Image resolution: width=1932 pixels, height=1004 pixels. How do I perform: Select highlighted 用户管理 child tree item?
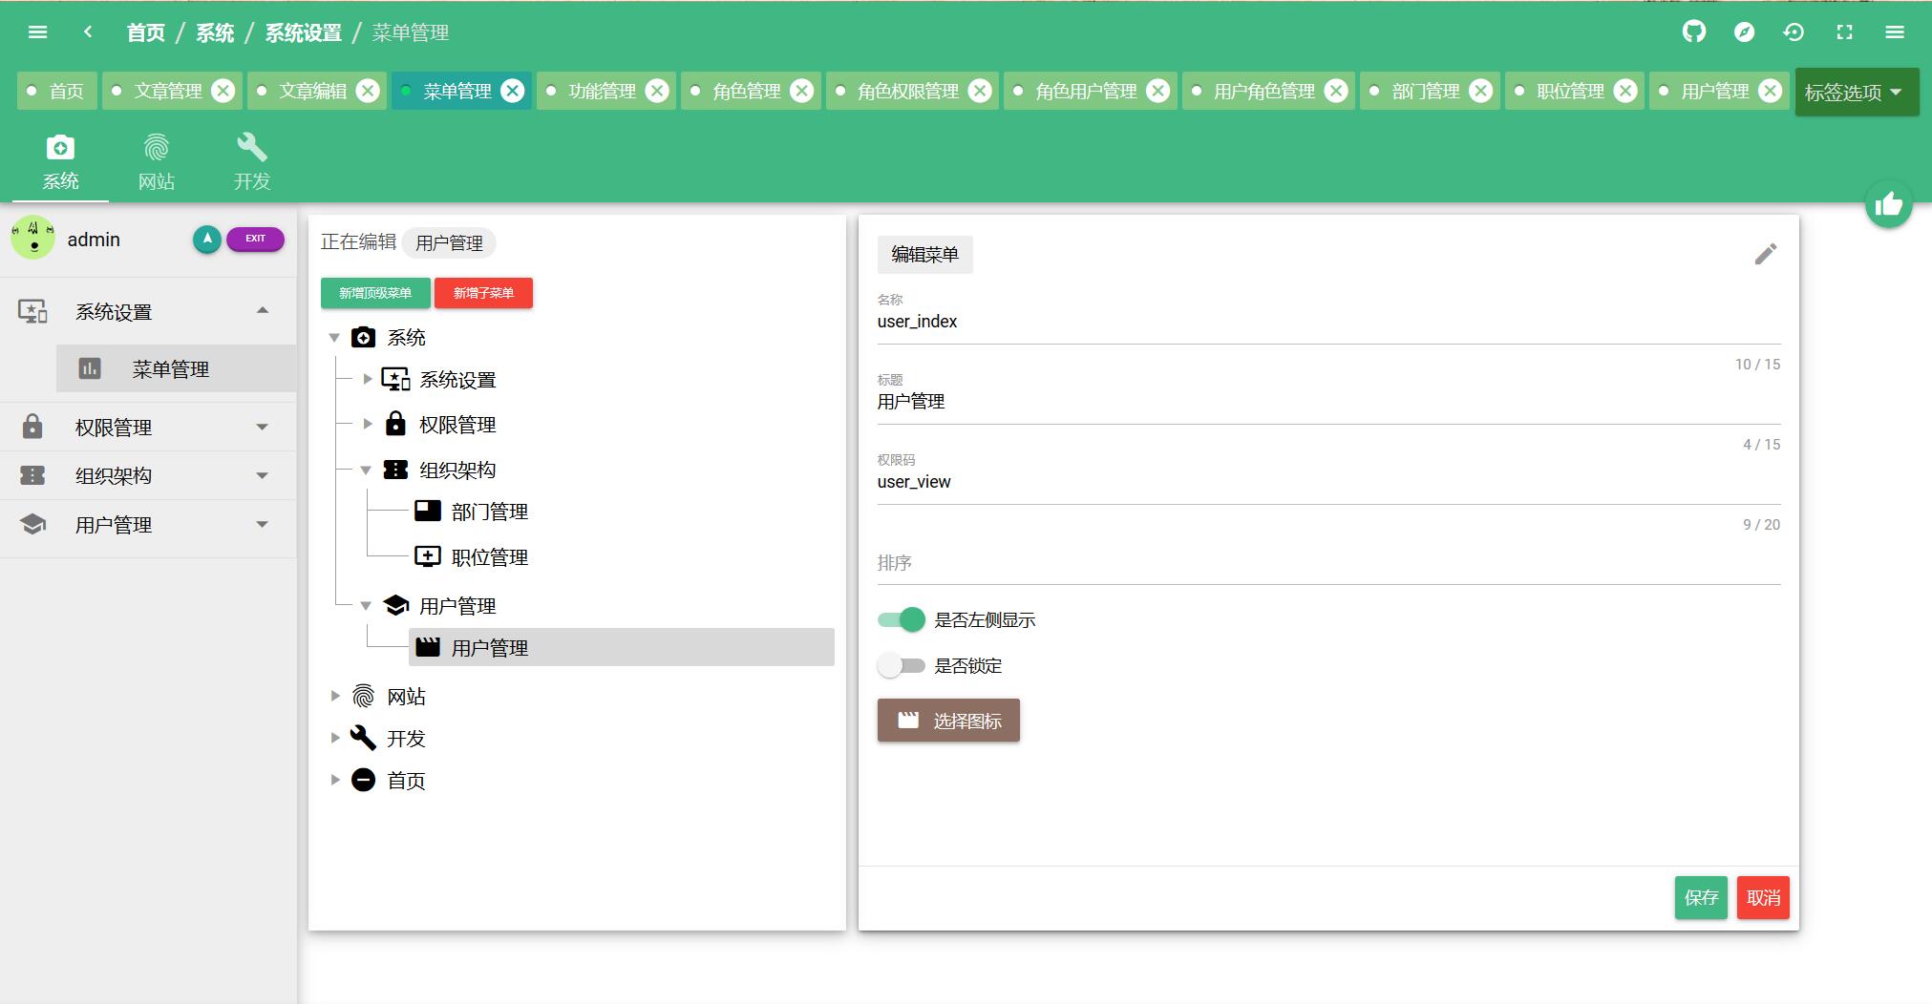tap(622, 647)
